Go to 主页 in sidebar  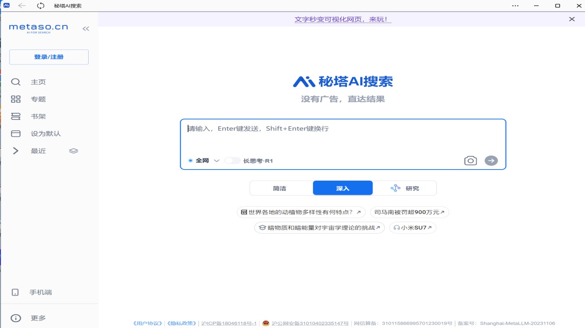38,82
